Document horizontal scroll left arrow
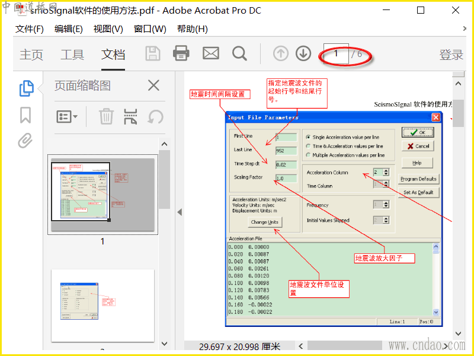This screenshot has width=474, height=356. click(301, 346)
